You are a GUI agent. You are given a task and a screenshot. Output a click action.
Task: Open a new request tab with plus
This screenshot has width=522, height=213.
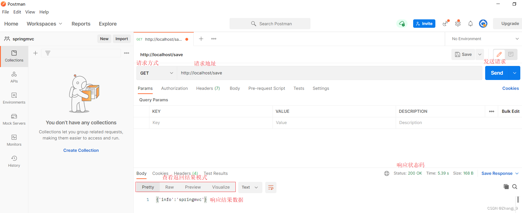[201, 39]
